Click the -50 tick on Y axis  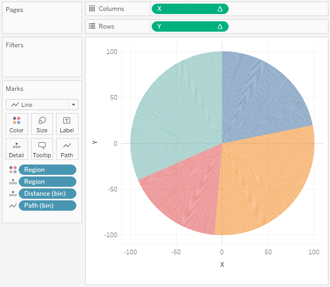coord(113,189)
